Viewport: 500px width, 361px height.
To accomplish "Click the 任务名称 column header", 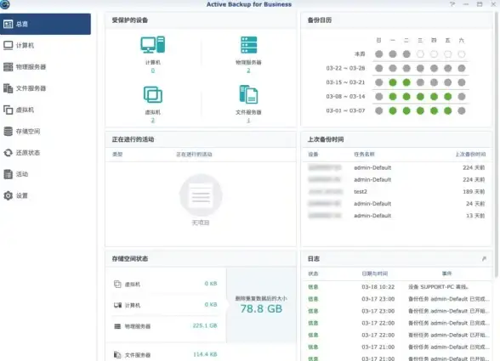I will (x=364, y=155).
